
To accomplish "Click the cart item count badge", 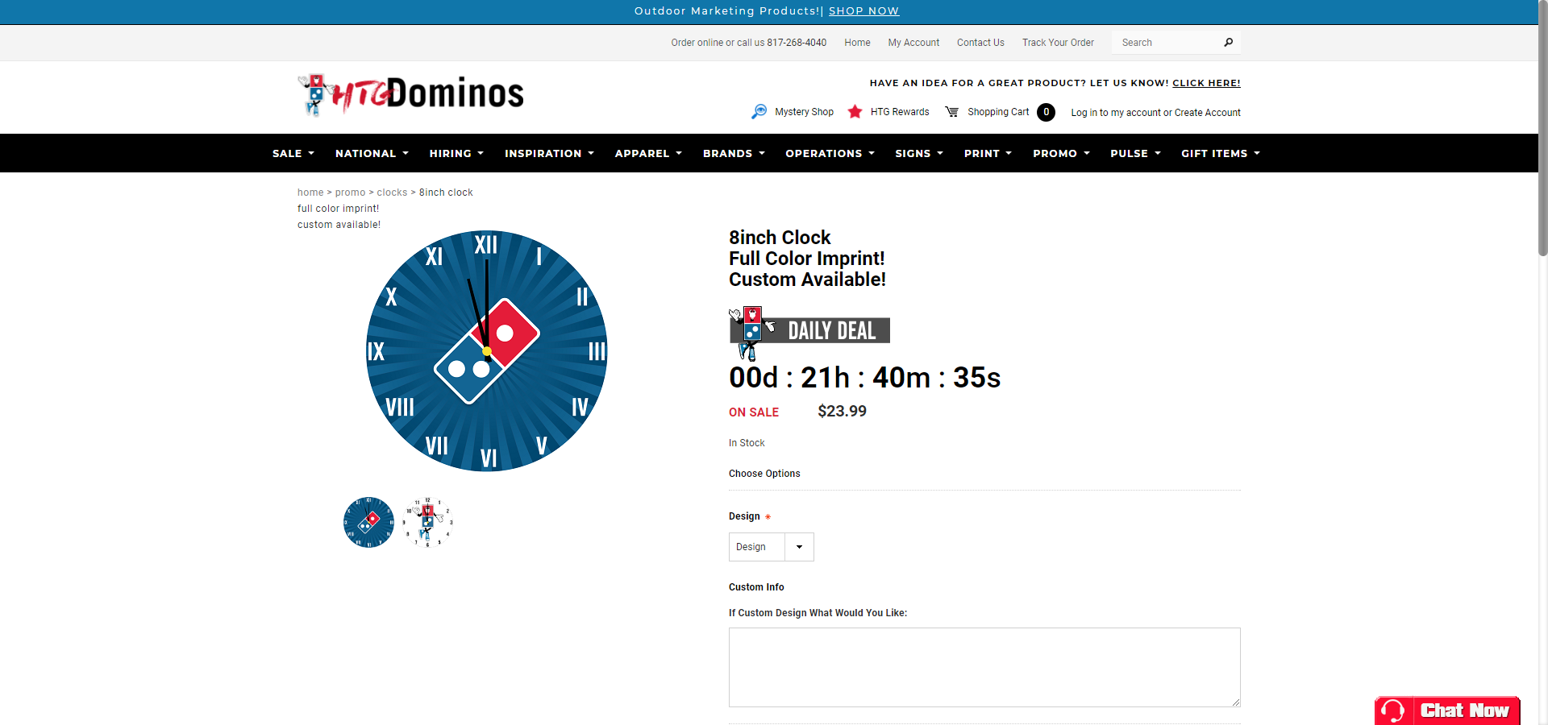I will pyautogui.click(x=1046, y=112).
